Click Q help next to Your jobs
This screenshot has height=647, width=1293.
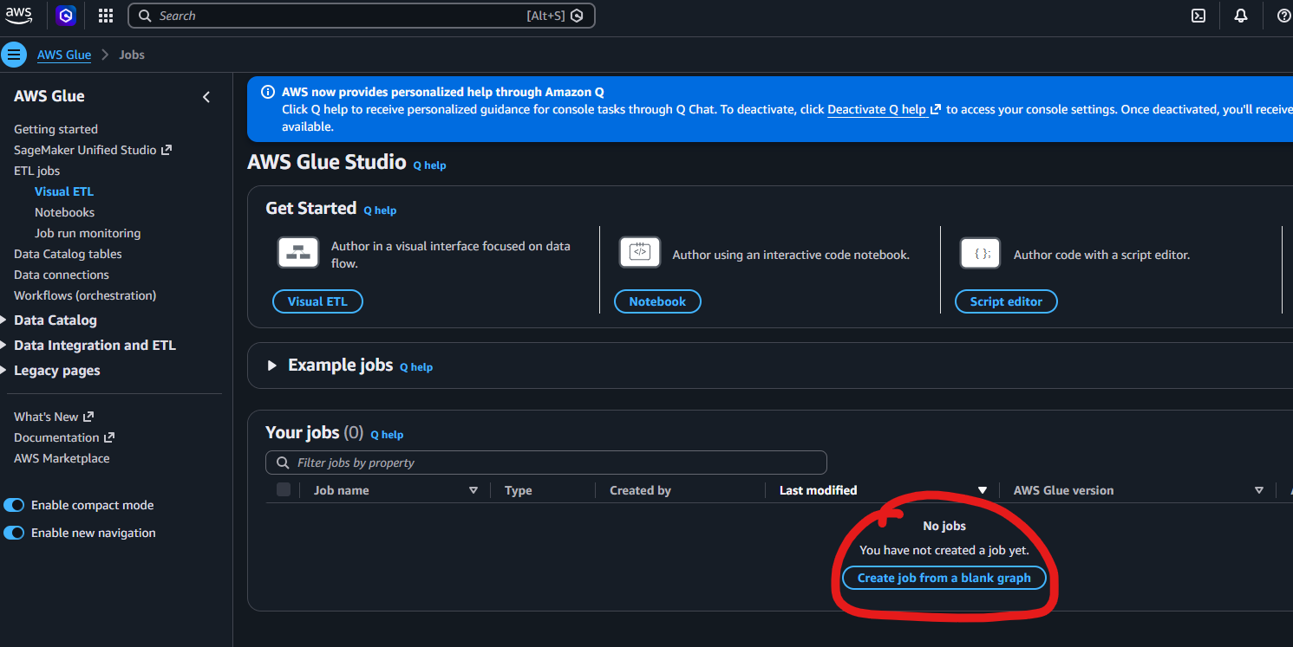click(x=387, y=435)
